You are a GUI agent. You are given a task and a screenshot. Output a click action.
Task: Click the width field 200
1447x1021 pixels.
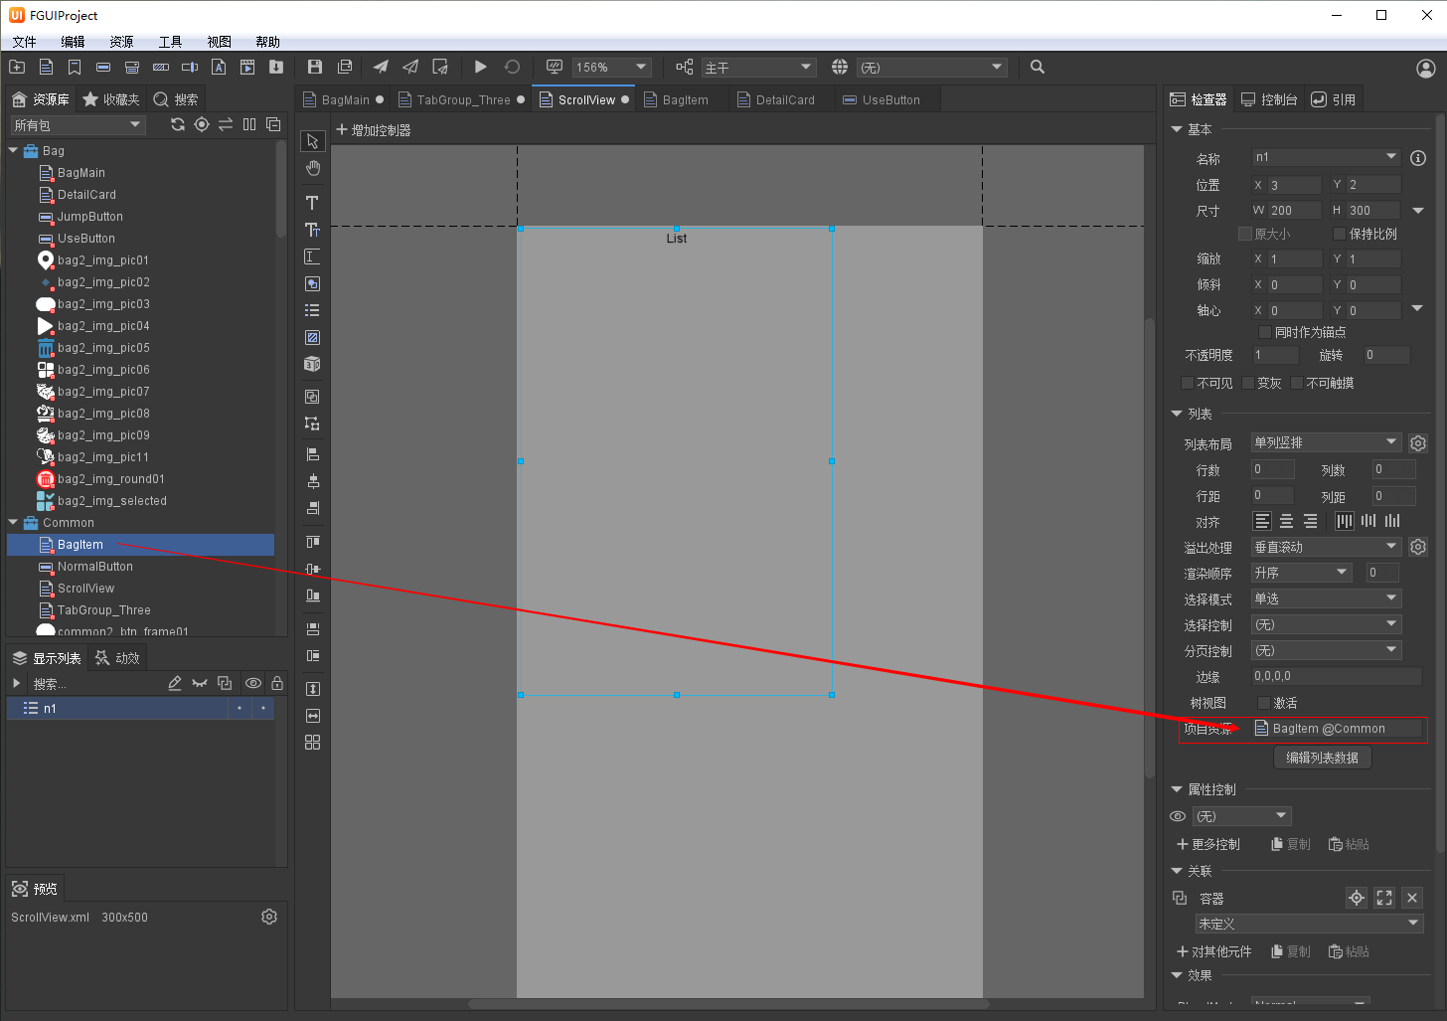point(1294,210)
